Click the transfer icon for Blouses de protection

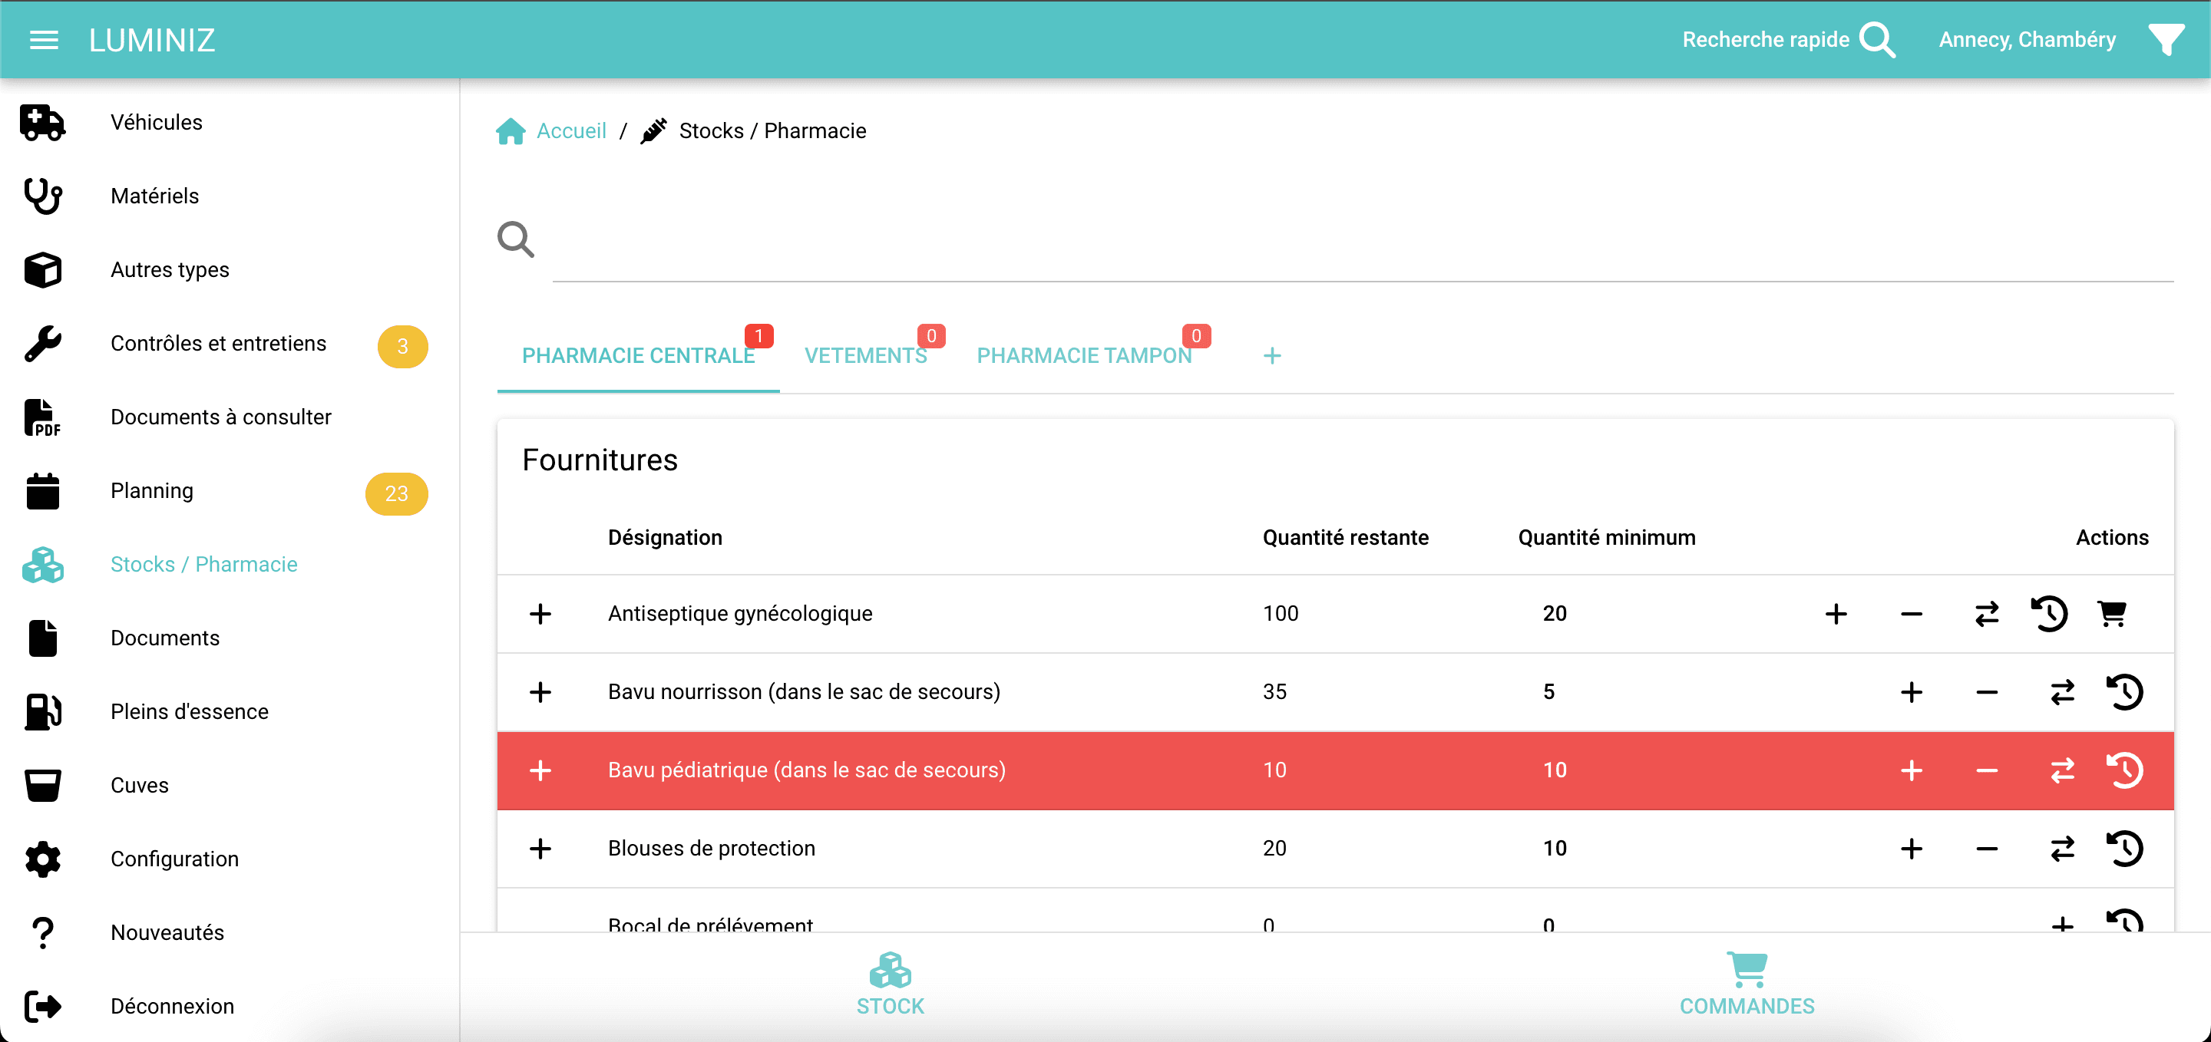point(2064,848)
